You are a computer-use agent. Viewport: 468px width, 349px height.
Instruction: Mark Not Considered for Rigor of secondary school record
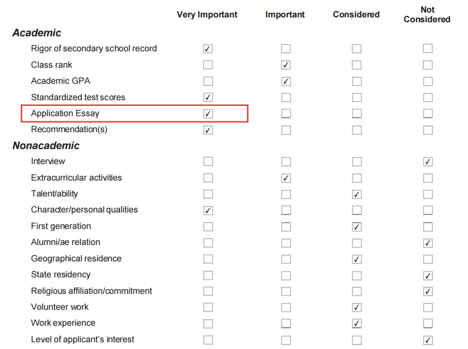click(428, 48)
